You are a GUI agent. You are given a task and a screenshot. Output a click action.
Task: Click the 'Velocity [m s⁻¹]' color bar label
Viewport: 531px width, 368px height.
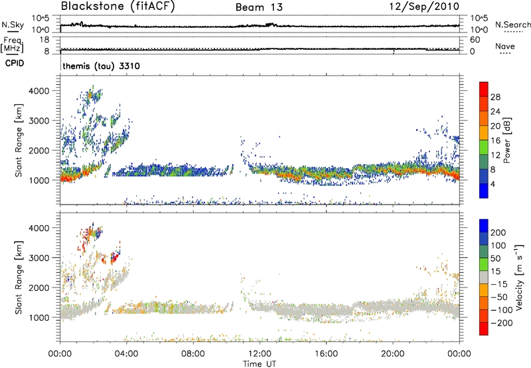point(519,277)
